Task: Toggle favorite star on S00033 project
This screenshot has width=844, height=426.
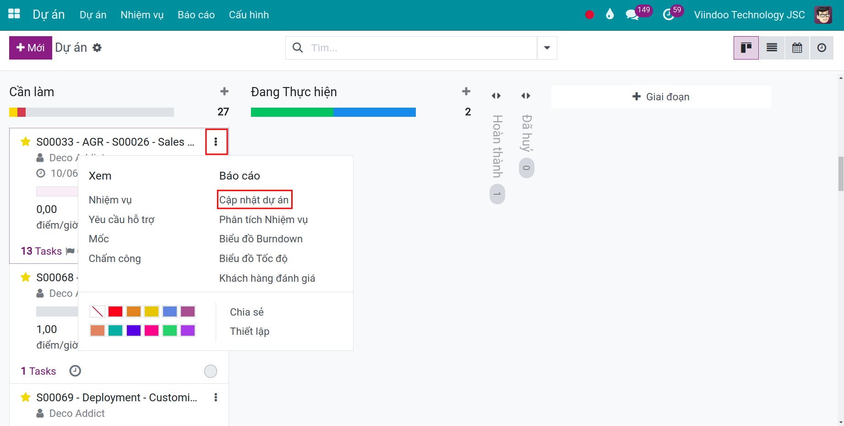Action: [26, 142]
